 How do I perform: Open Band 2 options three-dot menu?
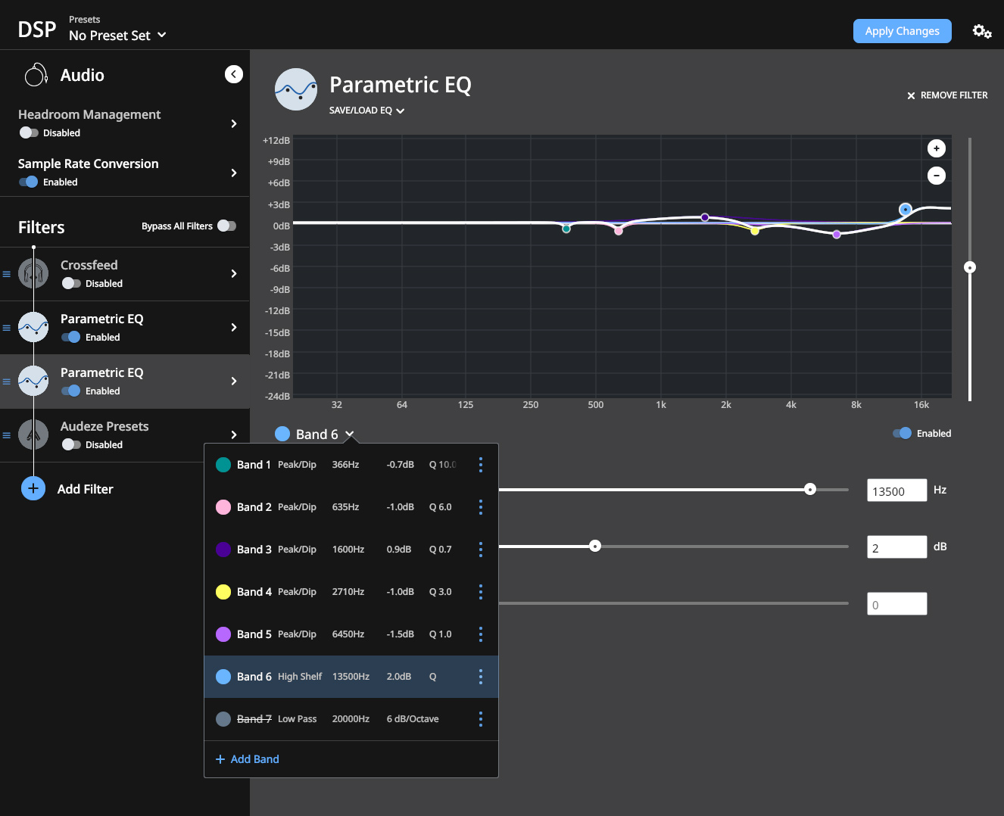(481, 507)
